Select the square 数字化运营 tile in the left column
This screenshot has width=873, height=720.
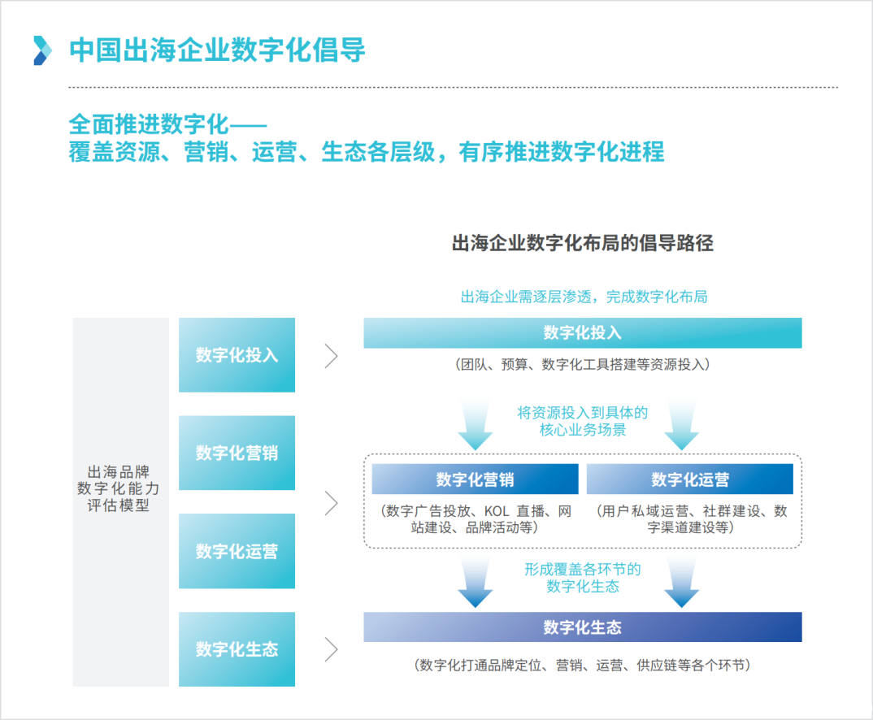[x=237, y=551]
